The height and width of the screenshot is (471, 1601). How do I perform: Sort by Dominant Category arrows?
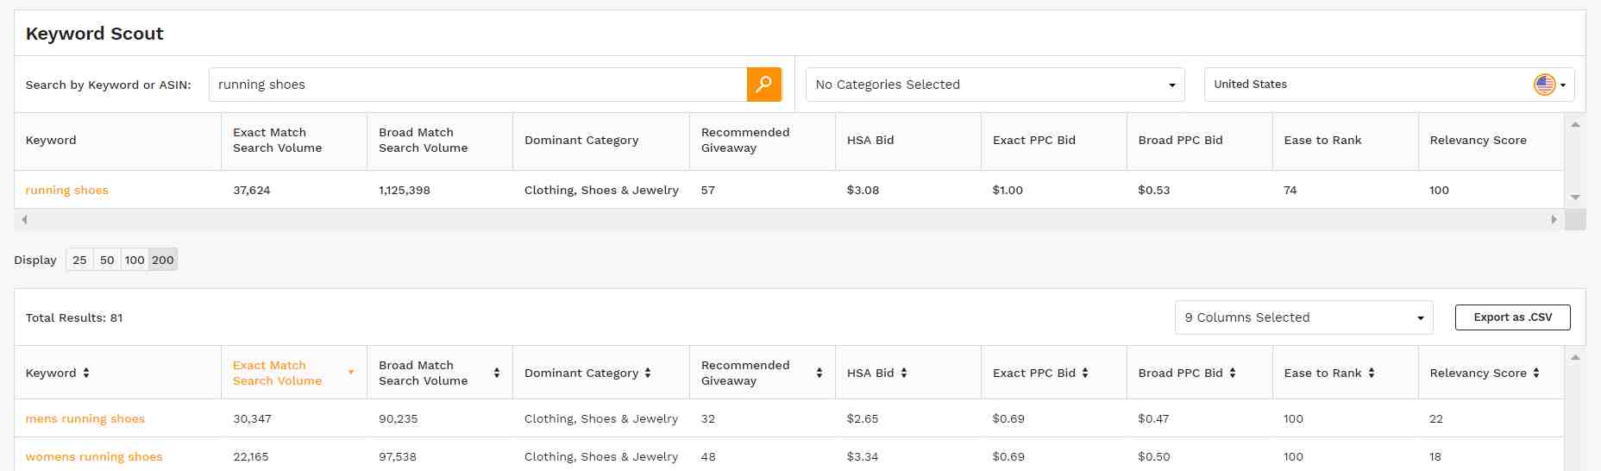pos(648,373)
